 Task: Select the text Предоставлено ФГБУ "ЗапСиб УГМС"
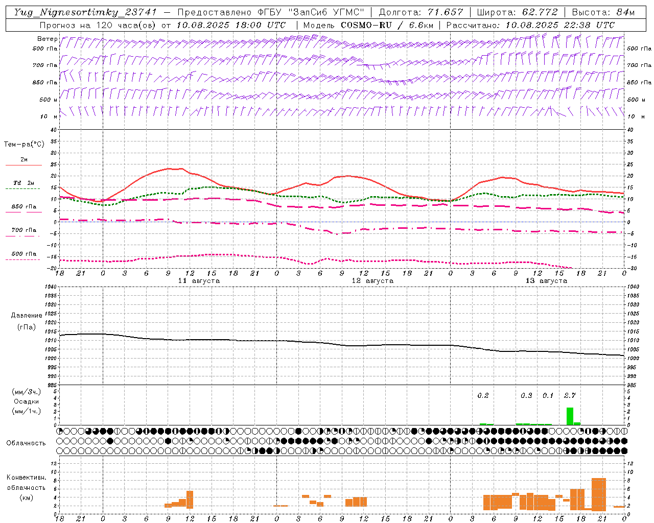point(271,12)
